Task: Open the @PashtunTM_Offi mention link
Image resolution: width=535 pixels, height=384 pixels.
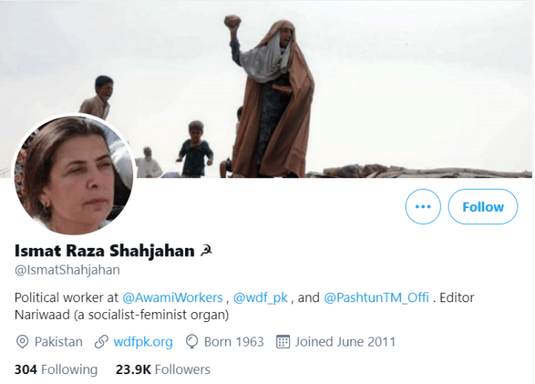Action: (376, 298)
